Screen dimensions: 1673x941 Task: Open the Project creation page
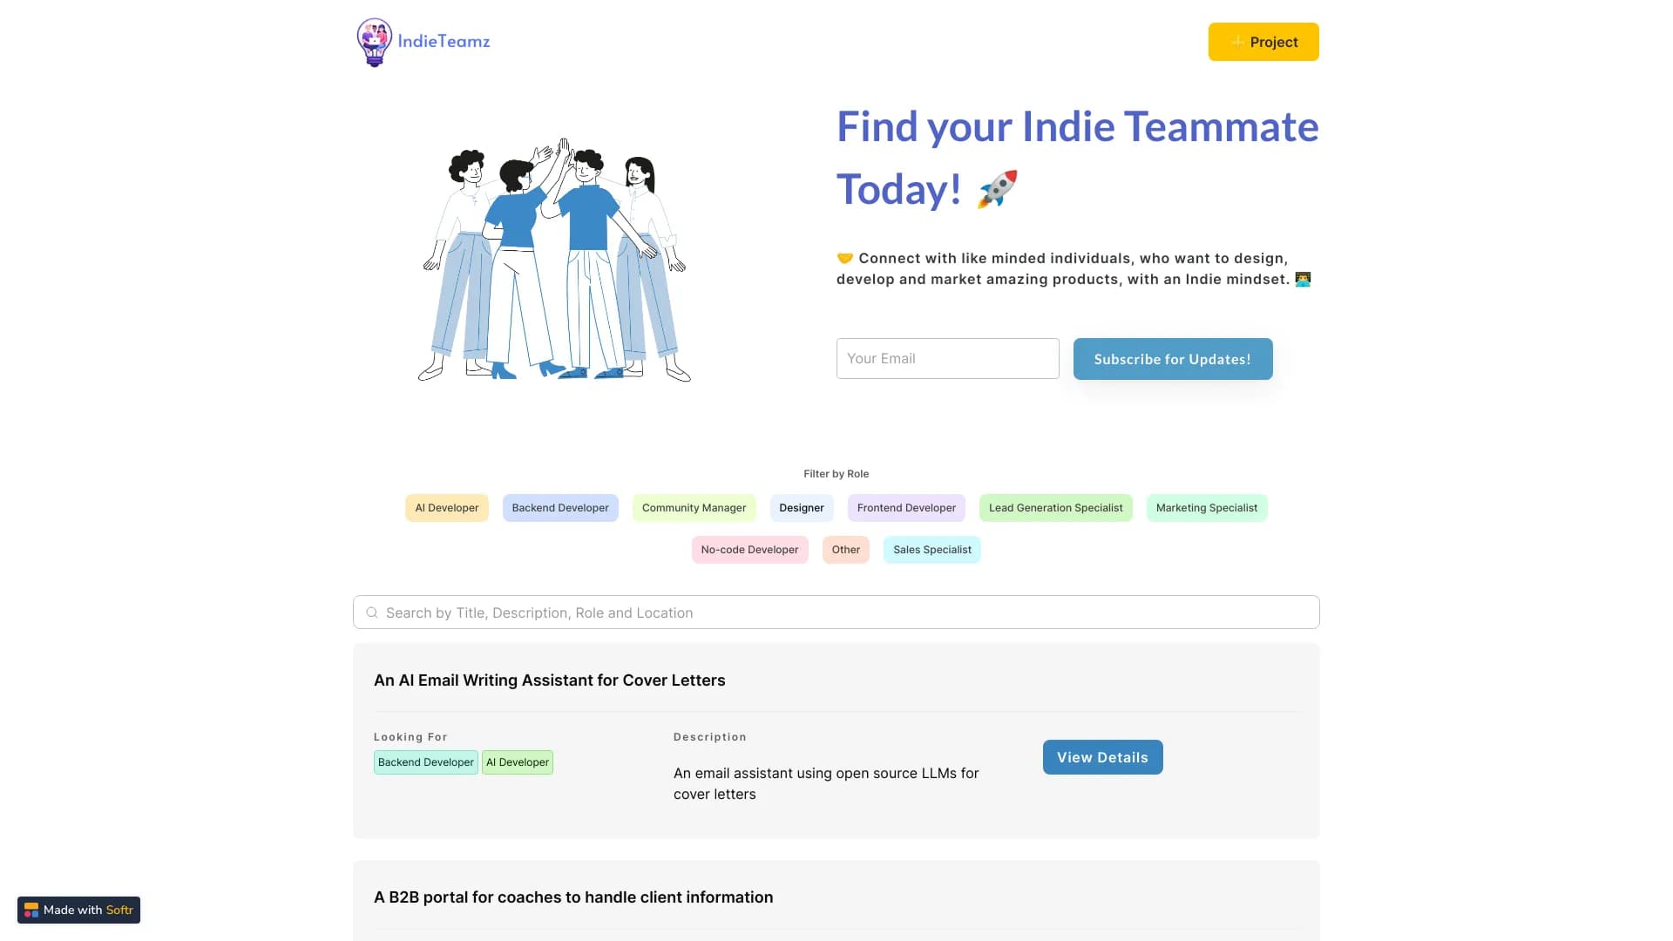tap(1263, 42)
